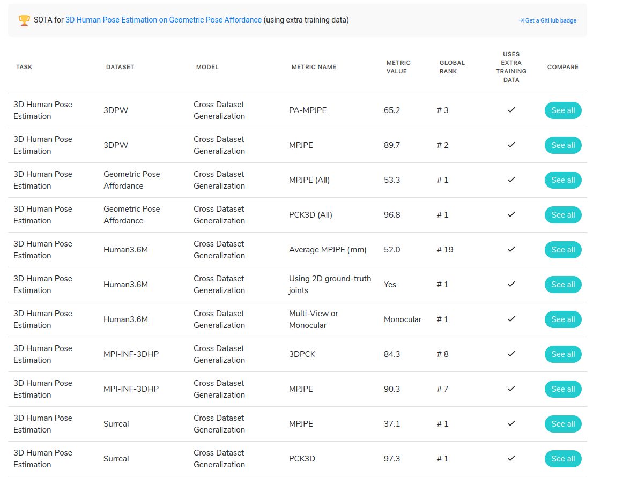Click the DATASET column header
This screenshot has width=623, height=477.
[x=120, y=67]
